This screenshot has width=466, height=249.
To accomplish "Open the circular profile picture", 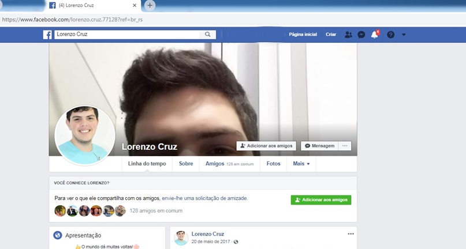I will click(81, 133).
